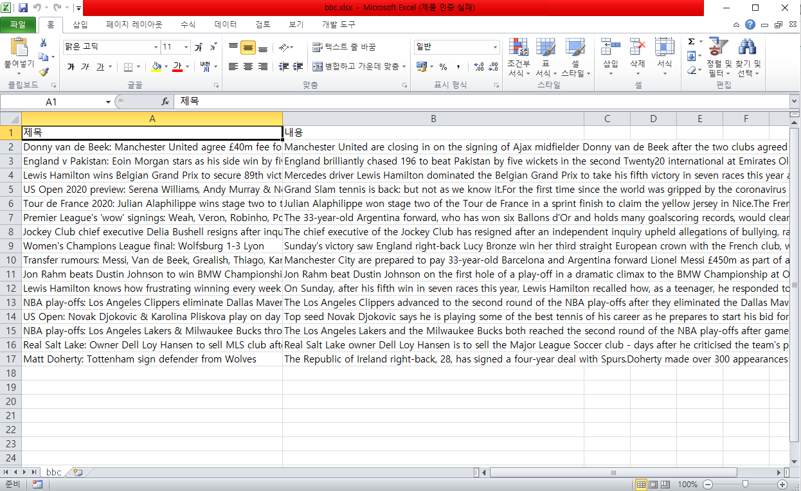801x491 pixels.
Task: Click the zoom slider handle
Action: (x=744, y=484)
